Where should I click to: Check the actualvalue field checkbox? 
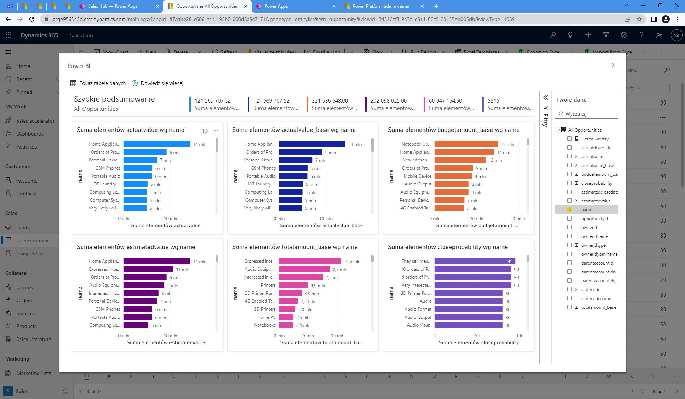pyautogui.click(x=569, y=156)
